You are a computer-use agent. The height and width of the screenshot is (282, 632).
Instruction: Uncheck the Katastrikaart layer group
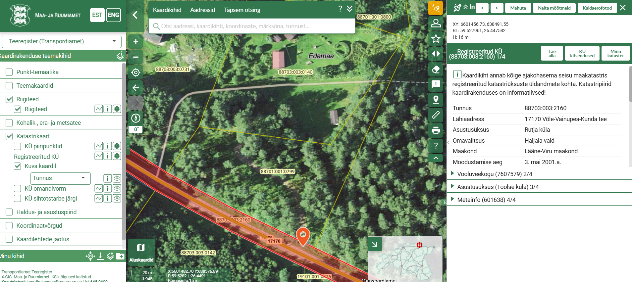(x=9, y=136)
